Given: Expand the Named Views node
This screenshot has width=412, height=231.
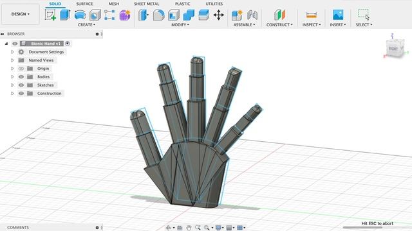Looking at the screenshot, I should click(x=12, y=60).
